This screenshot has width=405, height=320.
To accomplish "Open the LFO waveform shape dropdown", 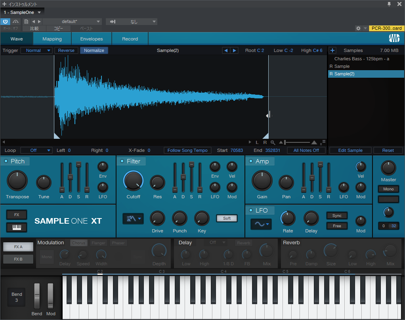I will (261, 224).
